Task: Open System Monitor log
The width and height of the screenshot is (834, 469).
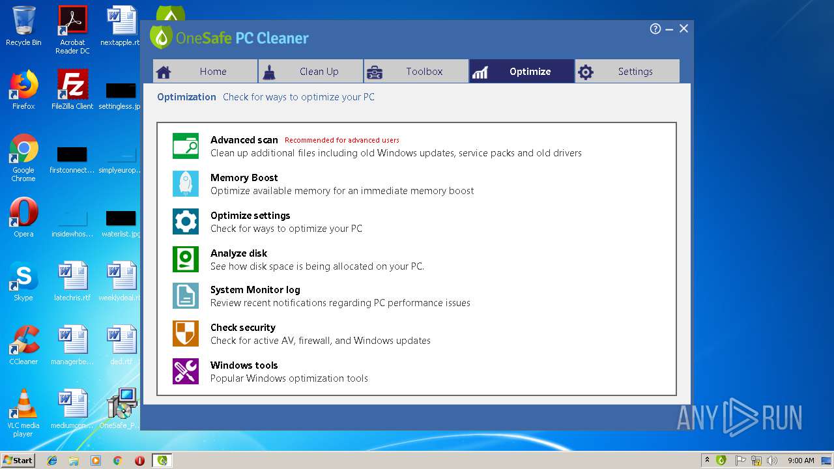Action: (x=255, y=290)
